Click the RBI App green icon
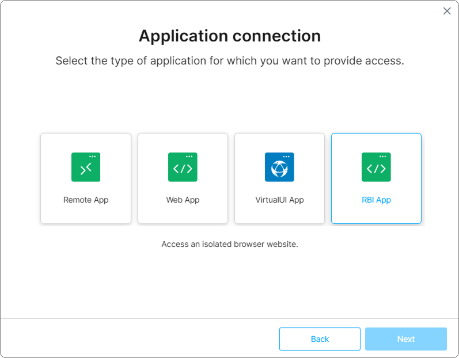This screenshot has height=358, width=459. 376,167
